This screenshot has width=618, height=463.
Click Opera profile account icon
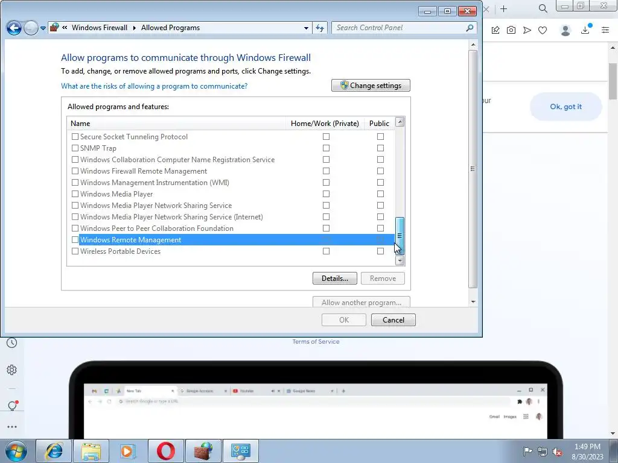[565, 30]
